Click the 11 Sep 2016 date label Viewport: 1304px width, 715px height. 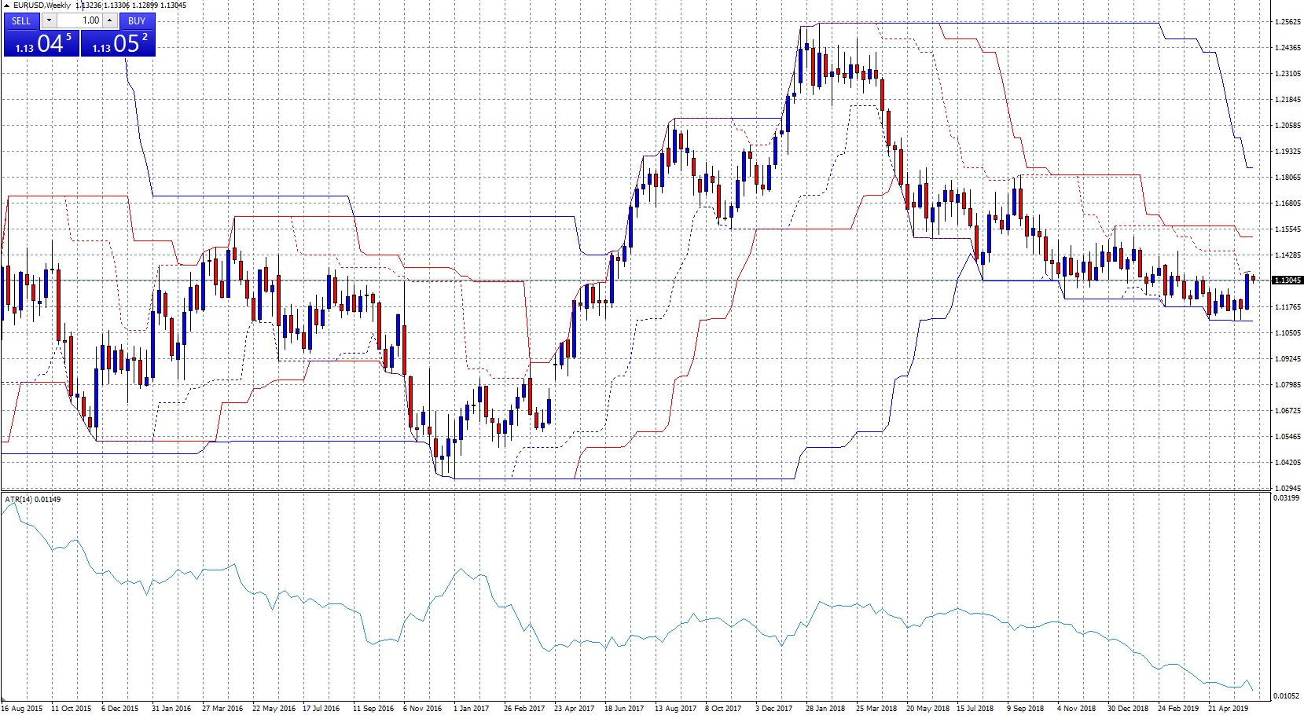(x=373, y=709)
